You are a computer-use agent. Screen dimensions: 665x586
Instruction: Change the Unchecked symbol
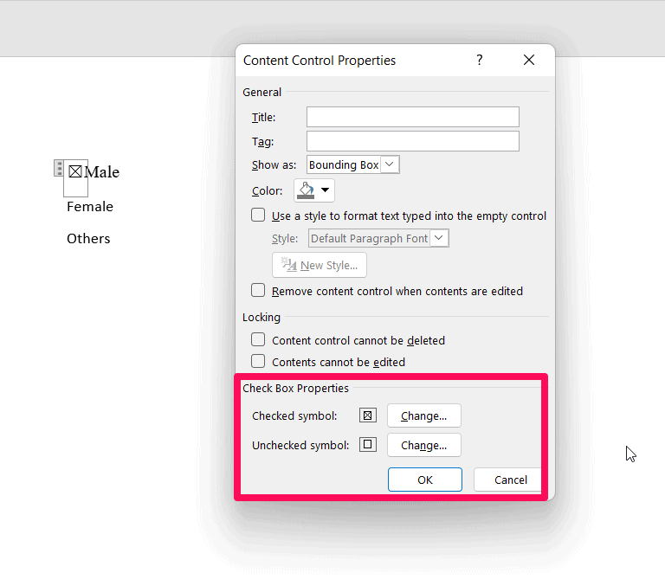pyautogui.click(x=423, y=445)
